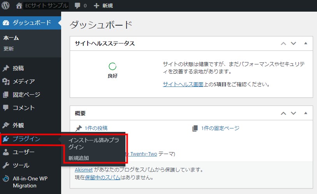The width and height of the screenshot is (317, 194).
Task: Select 新規追加 in the plugin flyout
Action: click(x=79, y=158)
